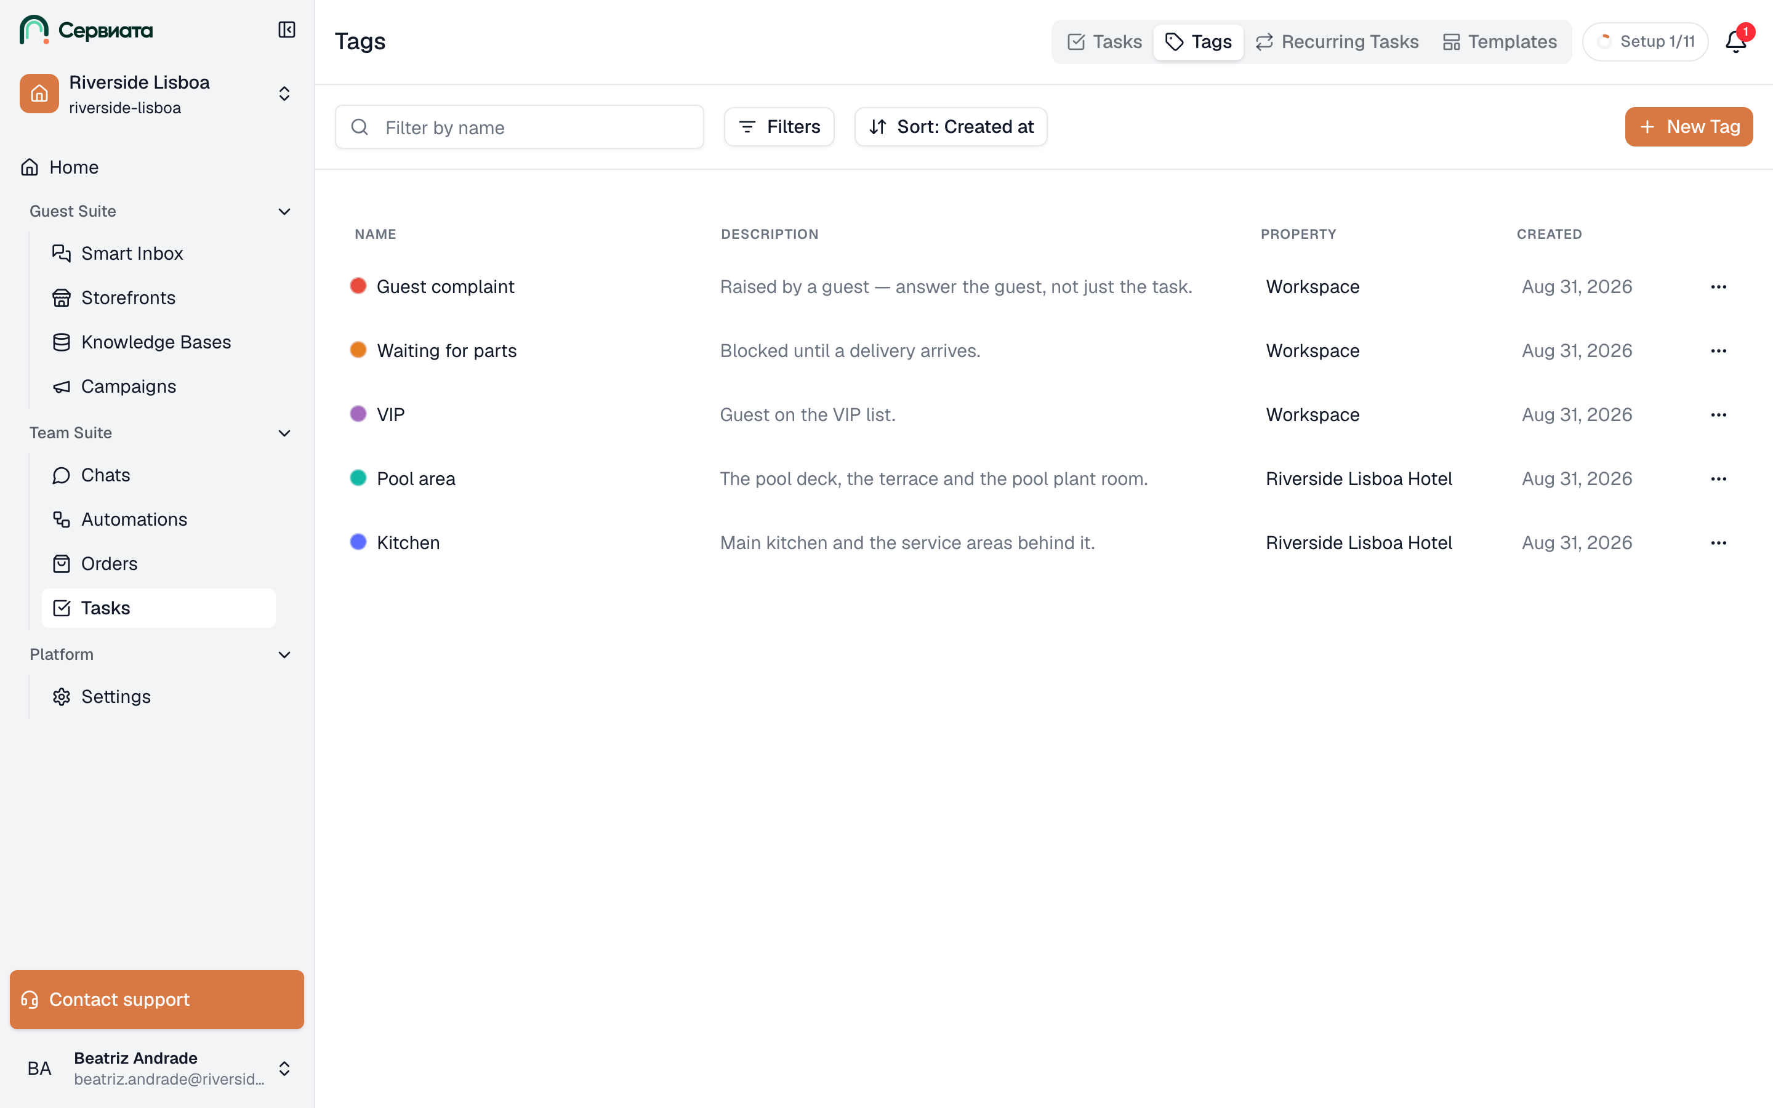Click the teal Pool area color dot
1773x1108 pixels.
click(358, 478)
